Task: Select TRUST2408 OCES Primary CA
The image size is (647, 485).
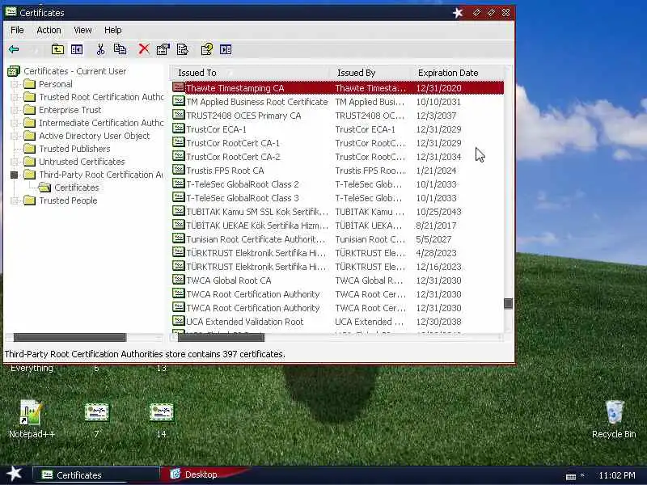Action: tap(337, 116)
